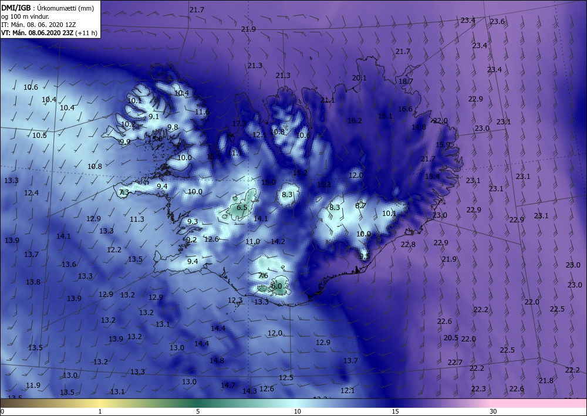Click the map value 9.2
Viewport: 587px width, 416px height.
click(x=191, y=239)
